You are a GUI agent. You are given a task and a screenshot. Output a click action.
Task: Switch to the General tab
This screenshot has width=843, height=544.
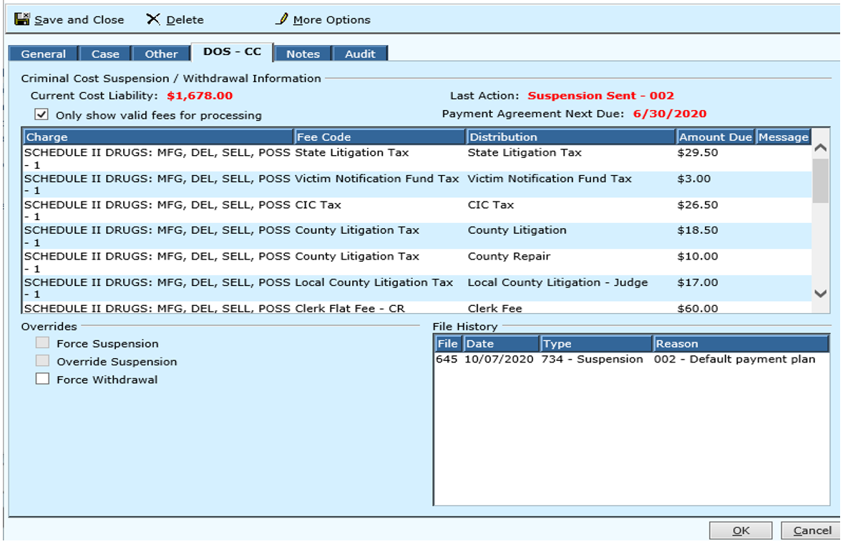pos(44,54)
